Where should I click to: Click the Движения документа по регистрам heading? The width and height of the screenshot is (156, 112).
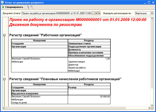coord(46,25)
